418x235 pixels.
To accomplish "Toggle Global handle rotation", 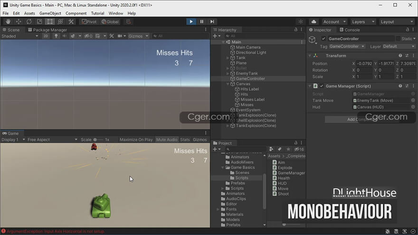I will coord(110,21).
